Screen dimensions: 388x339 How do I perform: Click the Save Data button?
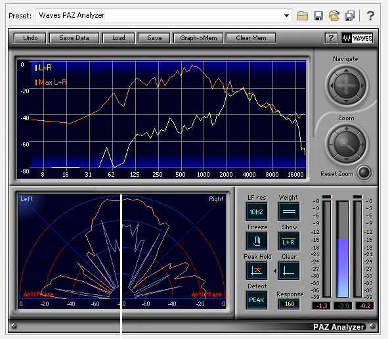tap(74, 38)
